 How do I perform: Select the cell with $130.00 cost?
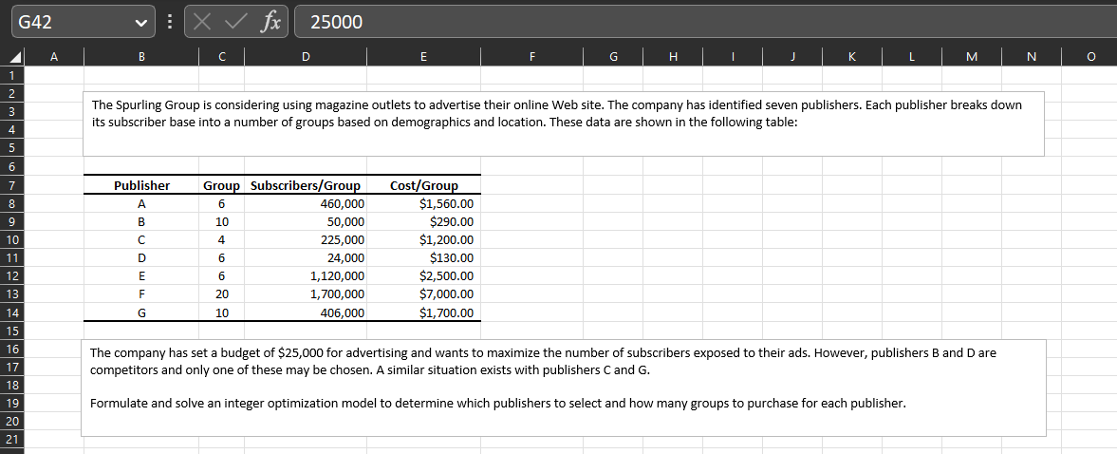point(424,258)
